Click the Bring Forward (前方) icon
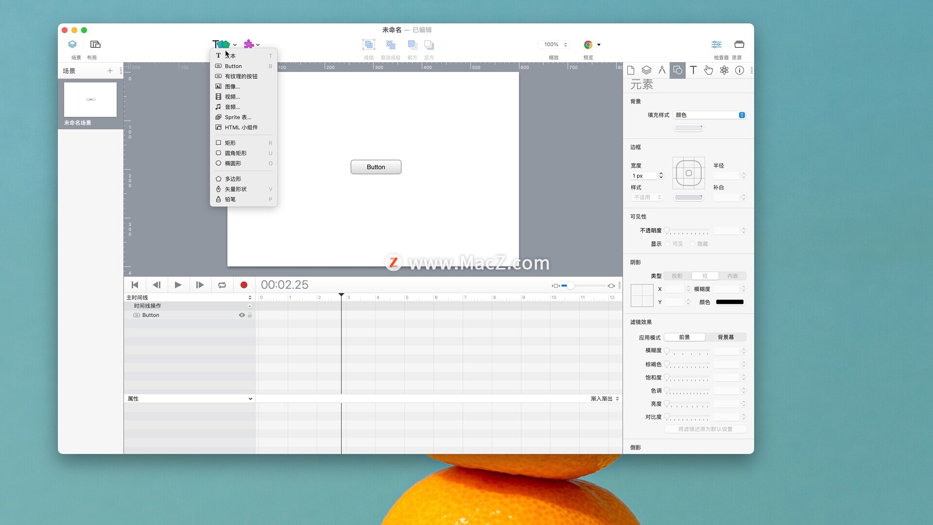The width and height of the screenshot is (933, 525). 413,45
